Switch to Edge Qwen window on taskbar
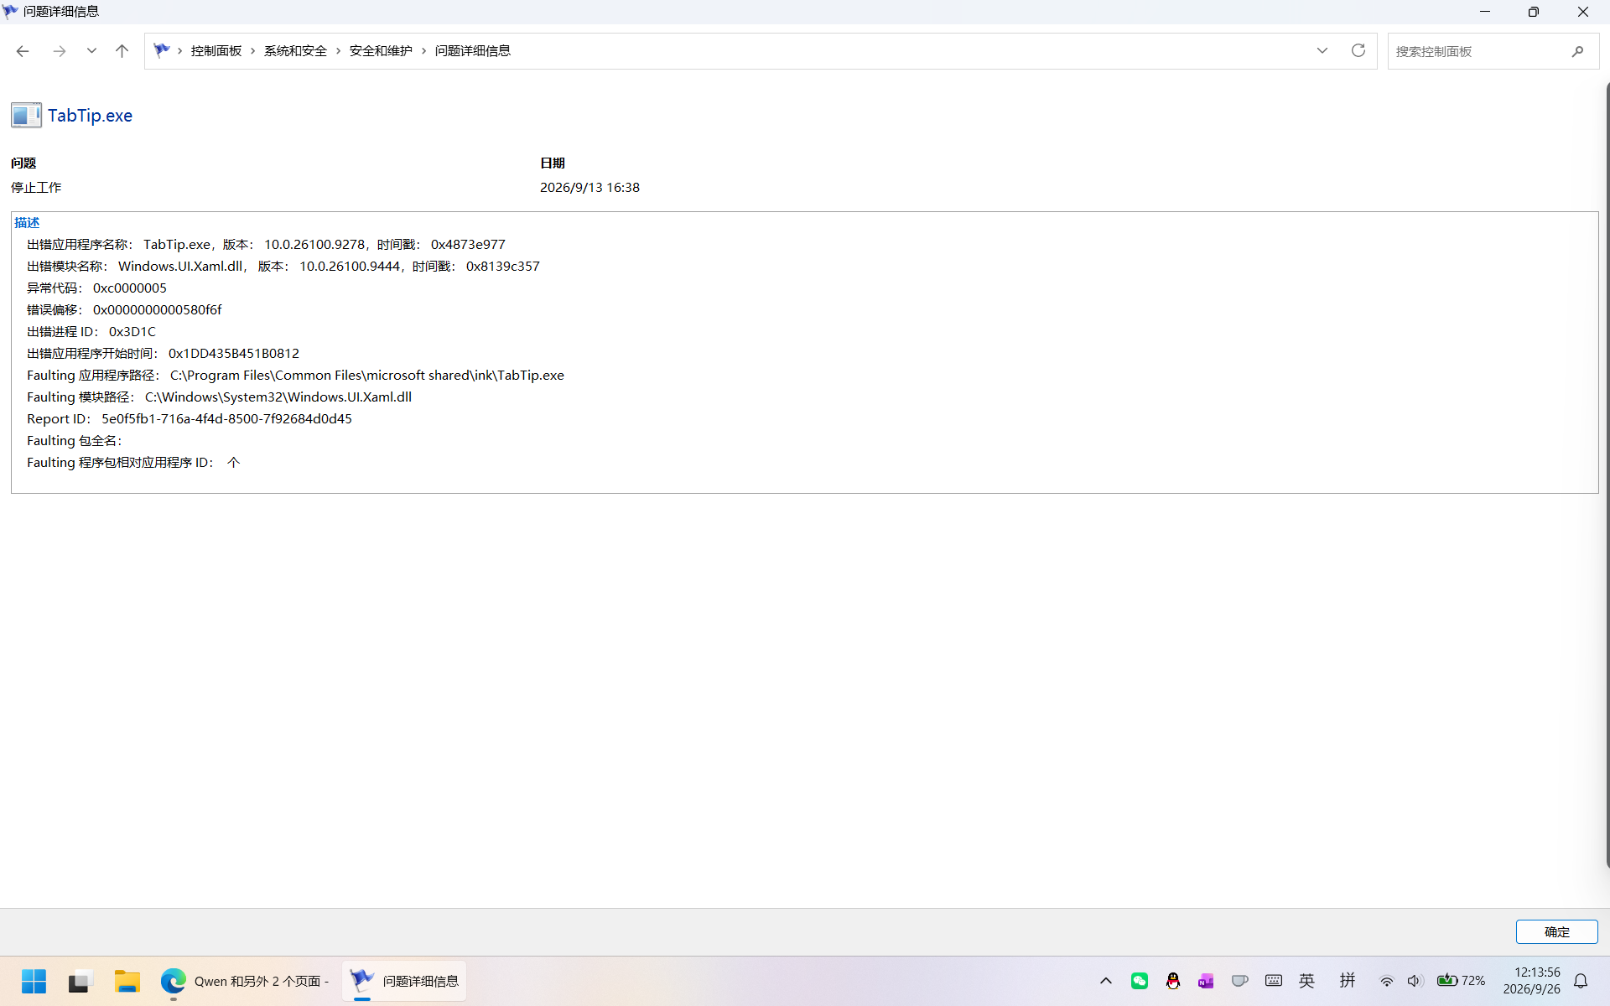This screenshot has height=1006, width=1610. tap(245, 981)
